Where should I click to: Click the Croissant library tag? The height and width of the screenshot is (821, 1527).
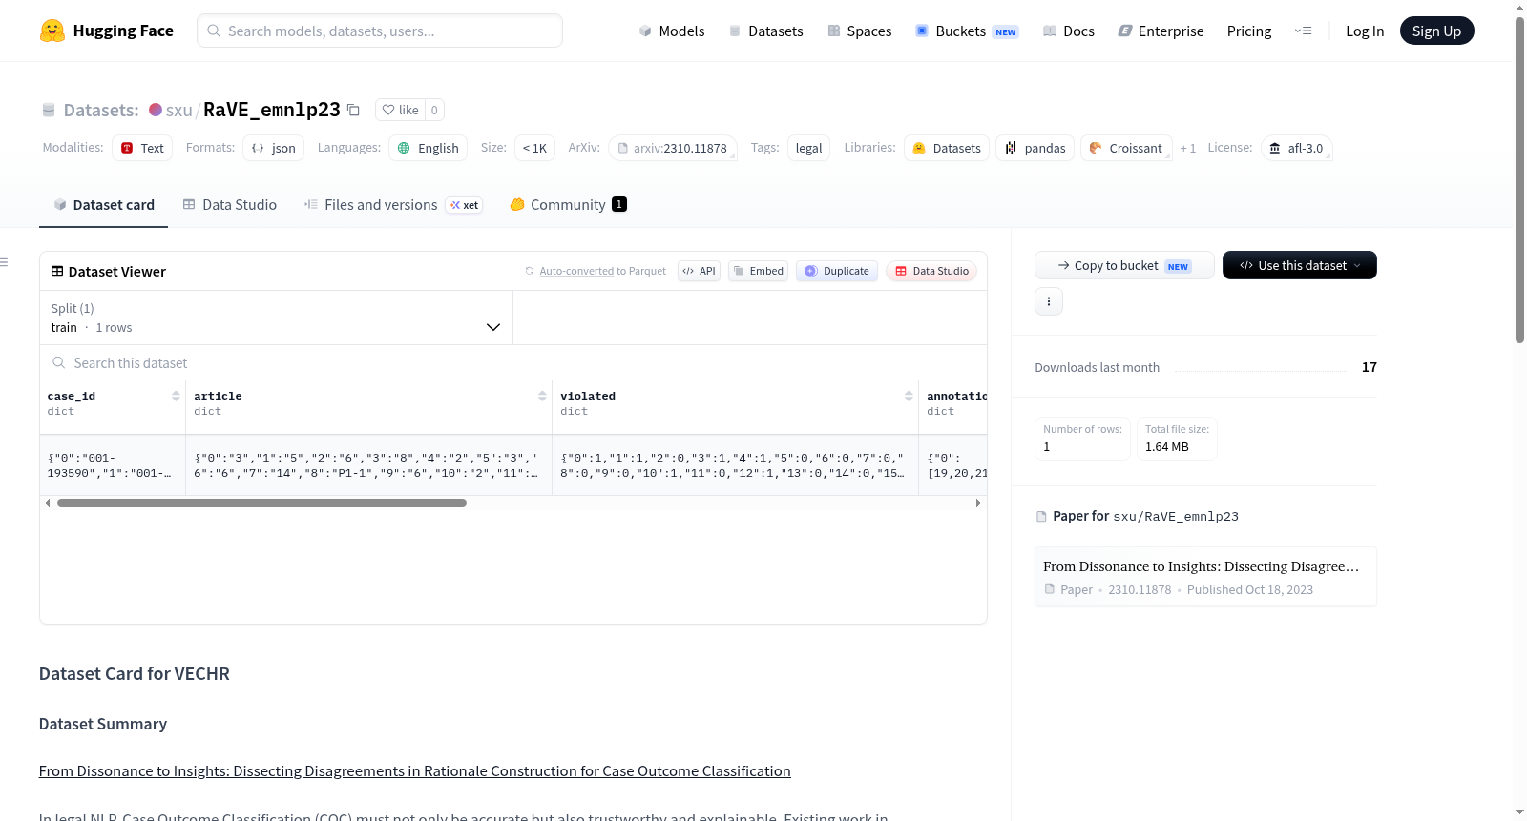(x=1126, y=148)
